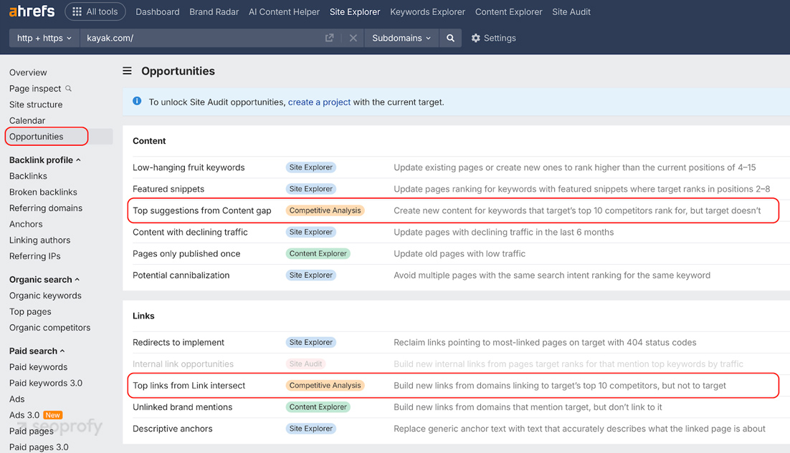The image size is (790, 453).
Task: Select Broken backlinks in sidebar
Action: click(43, 192)
